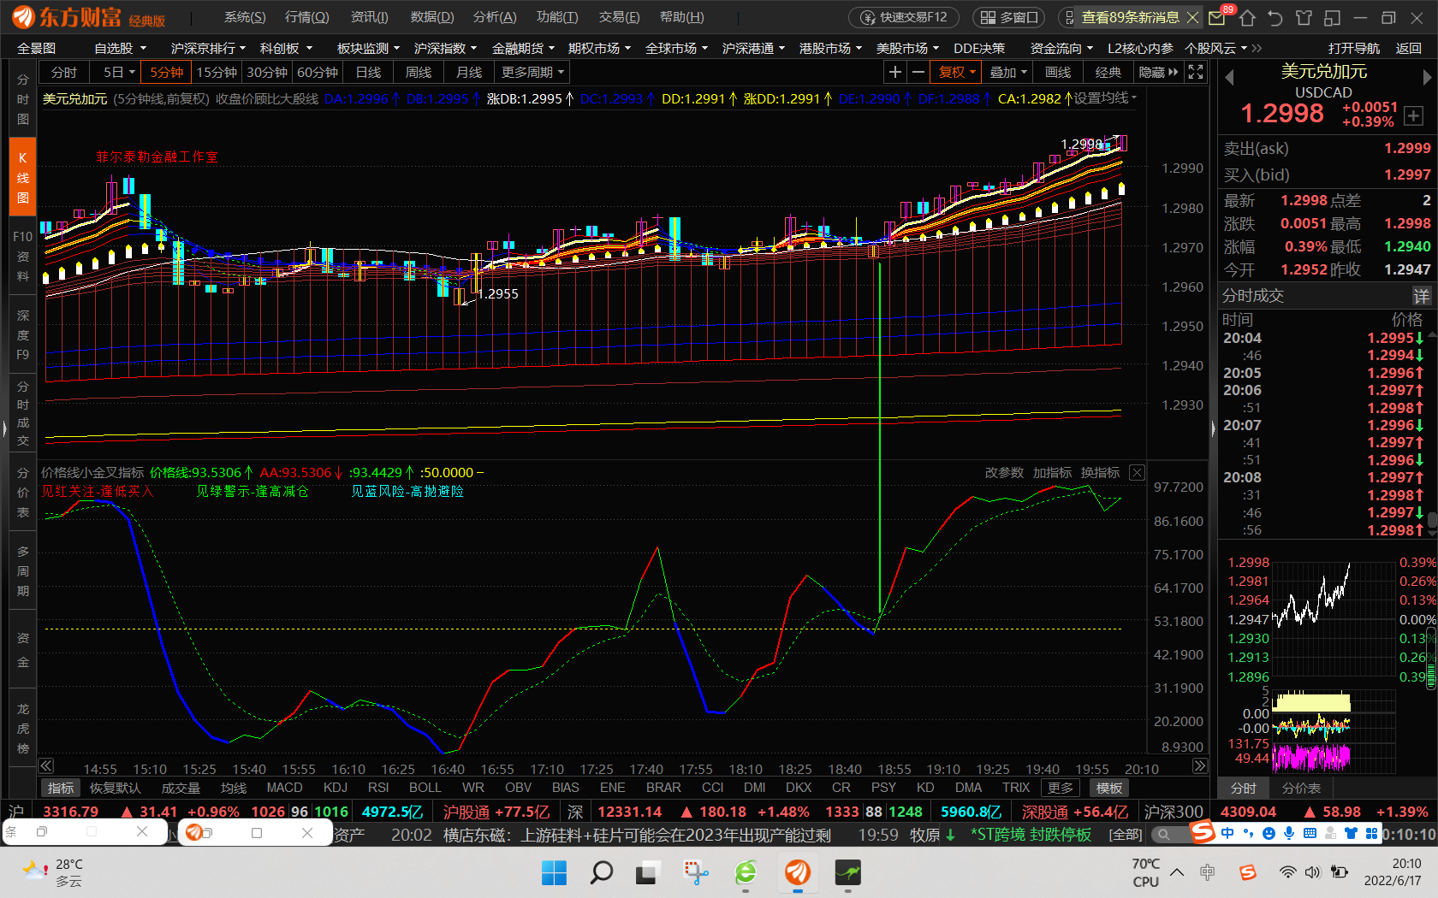
Task: Click the home icon in title bar
Action: click(x=1247, y=17)
